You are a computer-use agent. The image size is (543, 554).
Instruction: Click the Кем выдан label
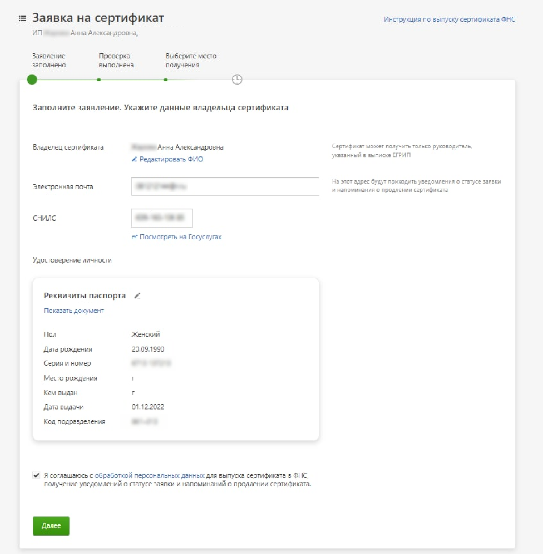tap(60, 393)
